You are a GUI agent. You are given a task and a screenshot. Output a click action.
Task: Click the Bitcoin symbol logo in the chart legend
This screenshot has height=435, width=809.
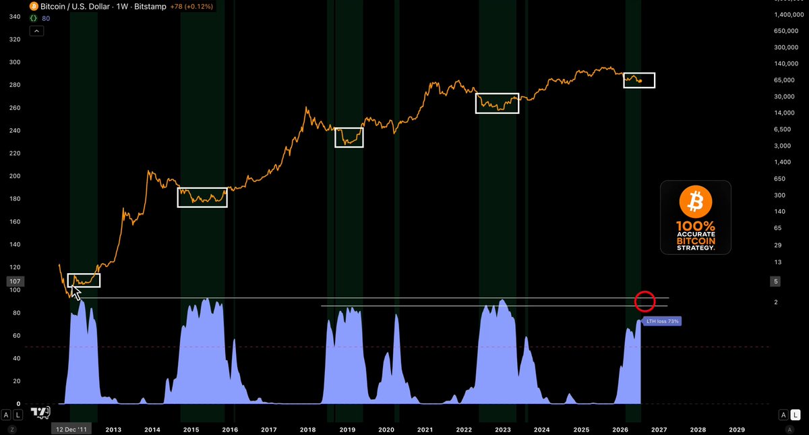point(32,5)
